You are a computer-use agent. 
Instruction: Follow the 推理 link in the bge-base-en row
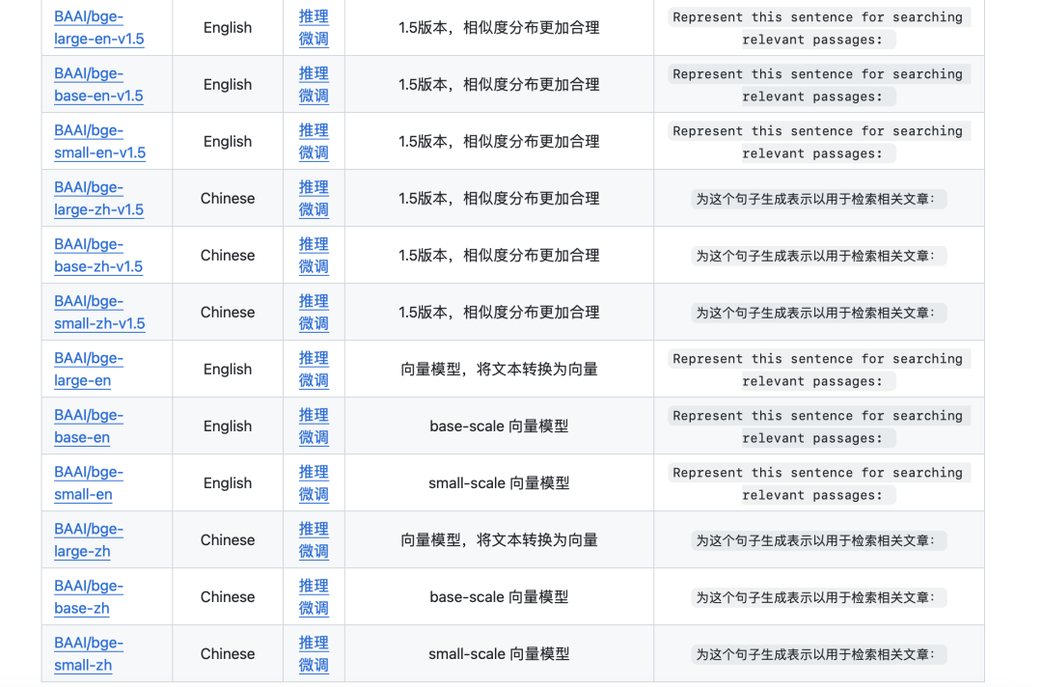[x=314, y=415]
